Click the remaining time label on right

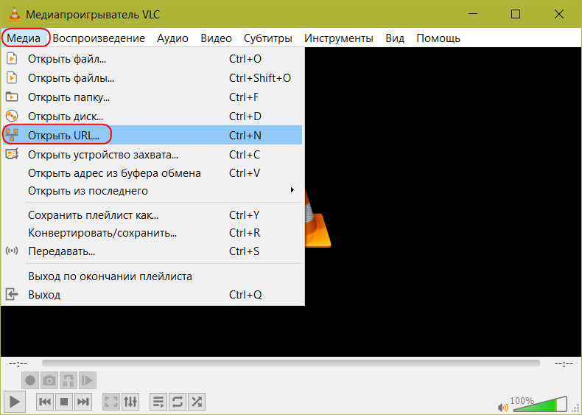[564, 363]
